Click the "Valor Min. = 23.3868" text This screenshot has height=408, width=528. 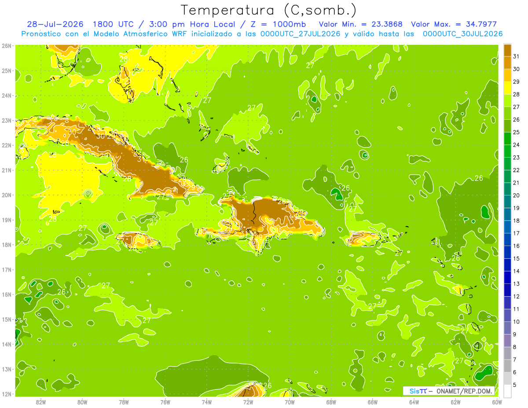pyautogui.click(x=360, y=24)
